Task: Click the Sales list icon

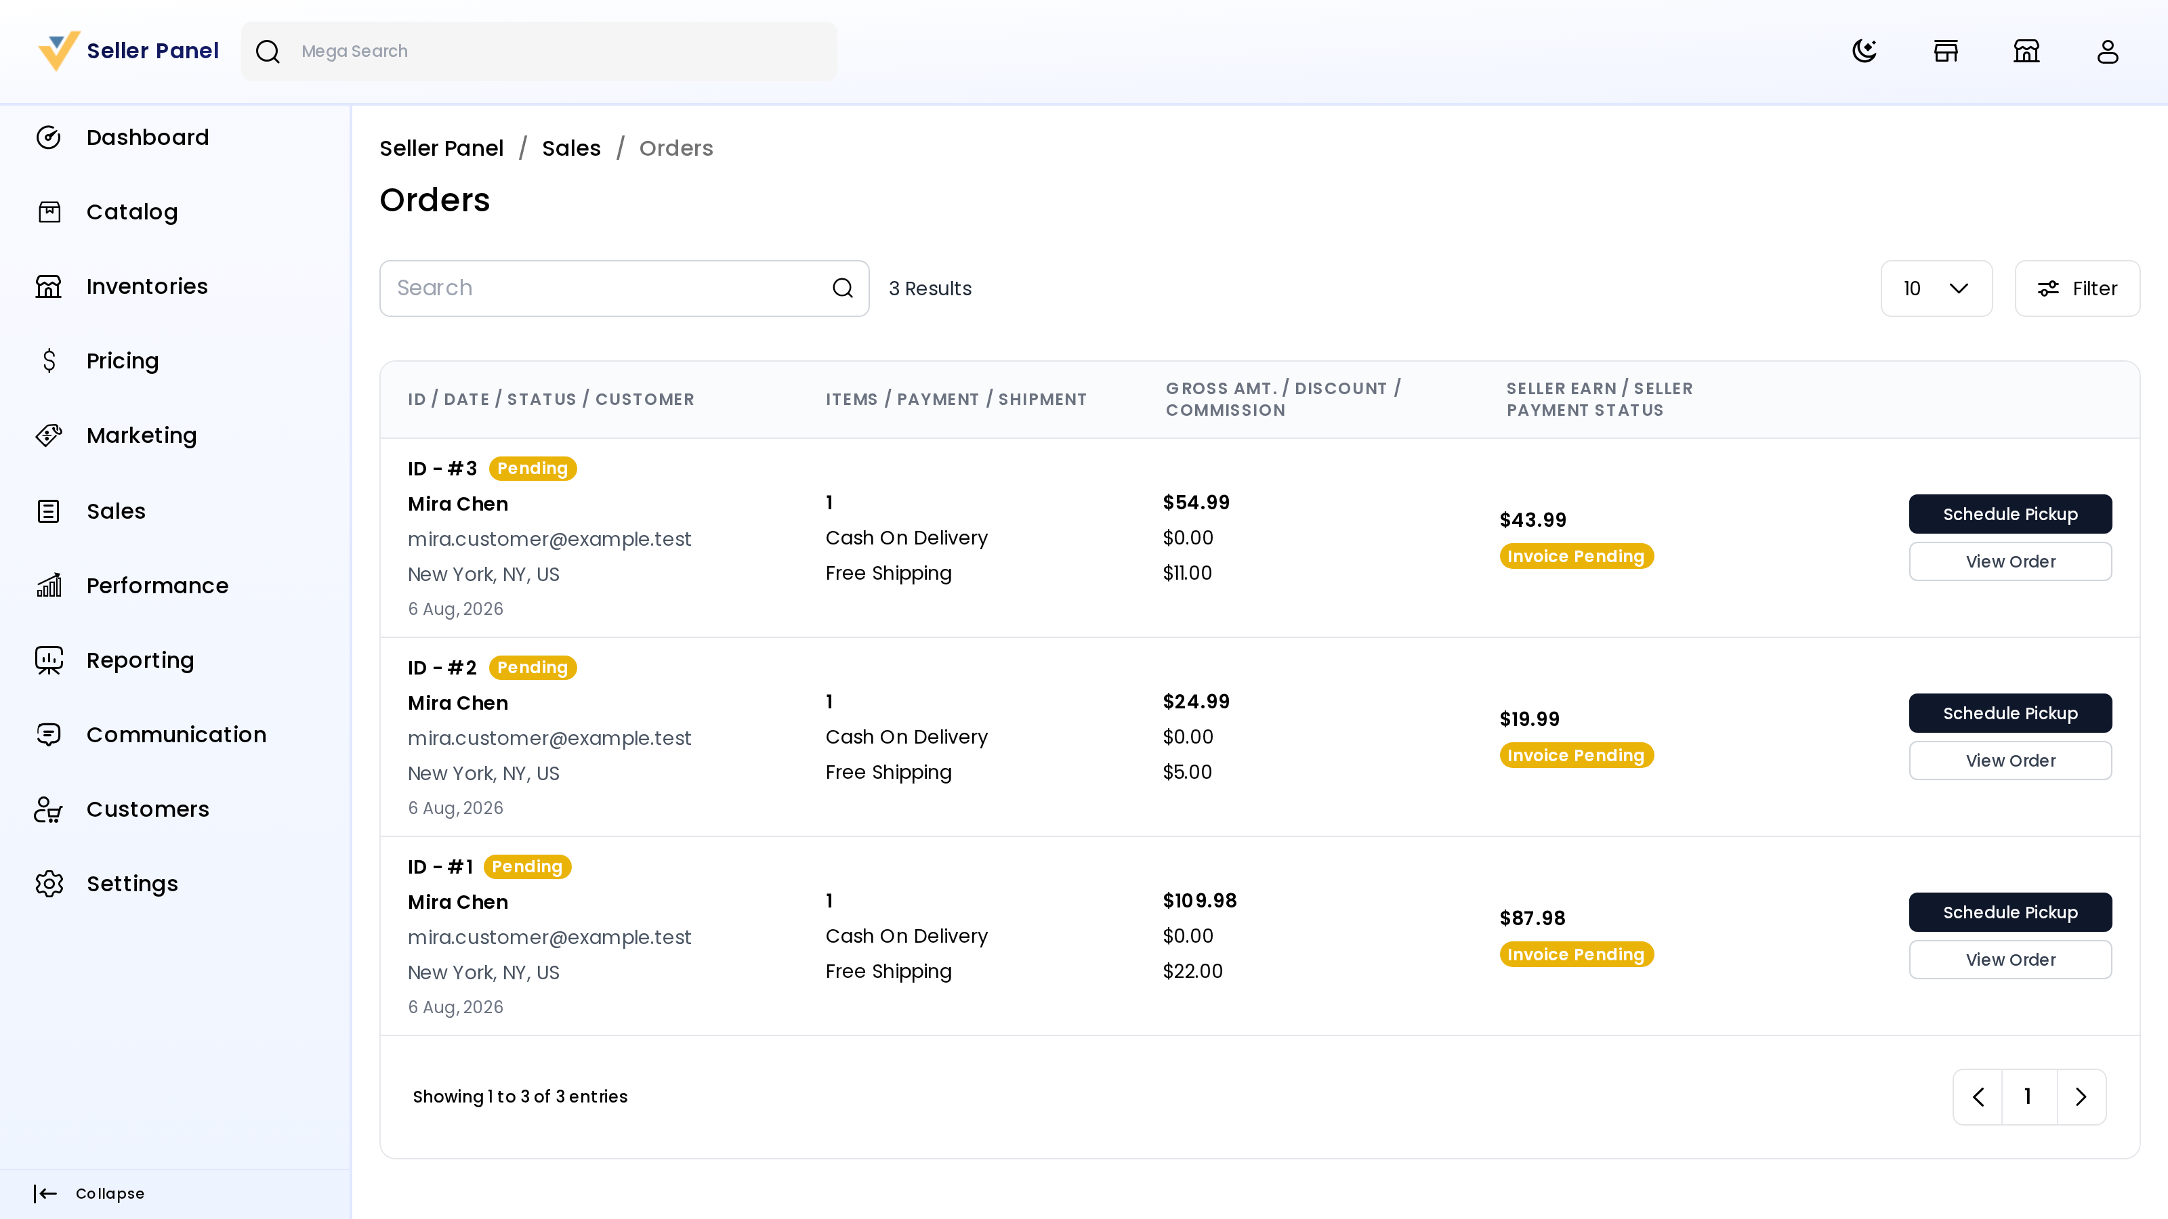Action: coord(49,511)
